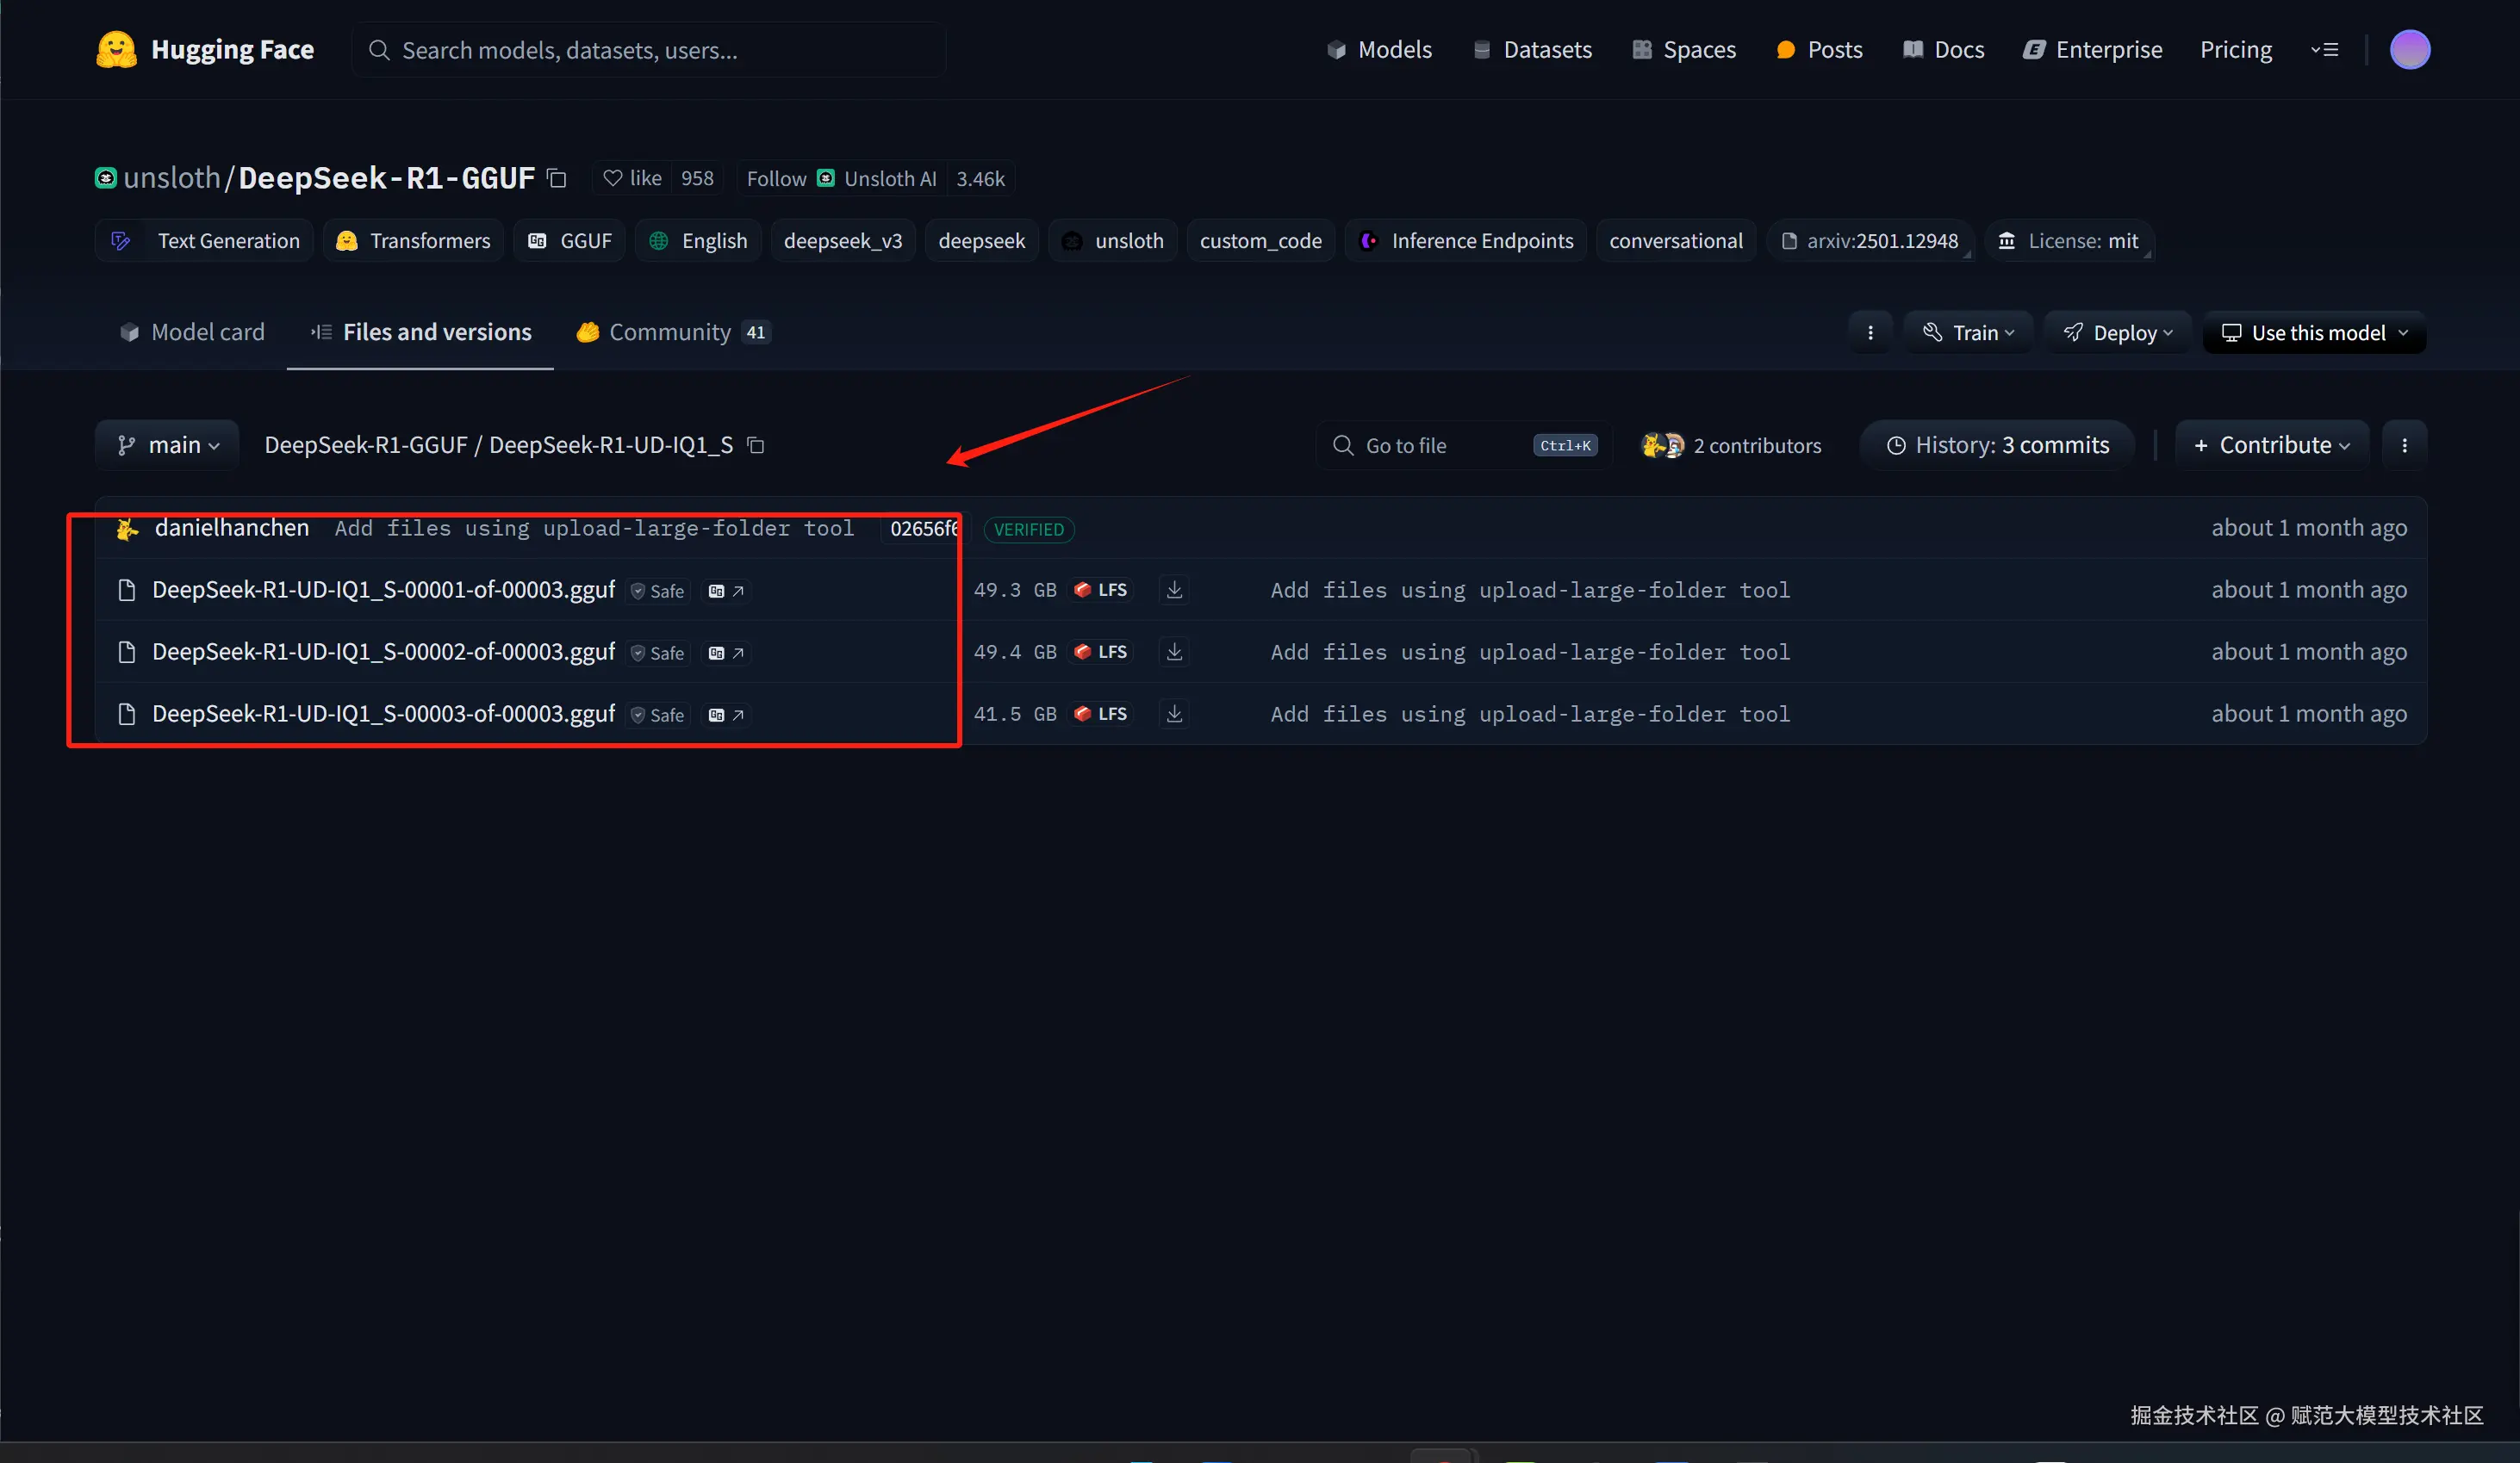Open the Contribute dropdown
2520x1463 pixels.
click(x=2271, y=446)
